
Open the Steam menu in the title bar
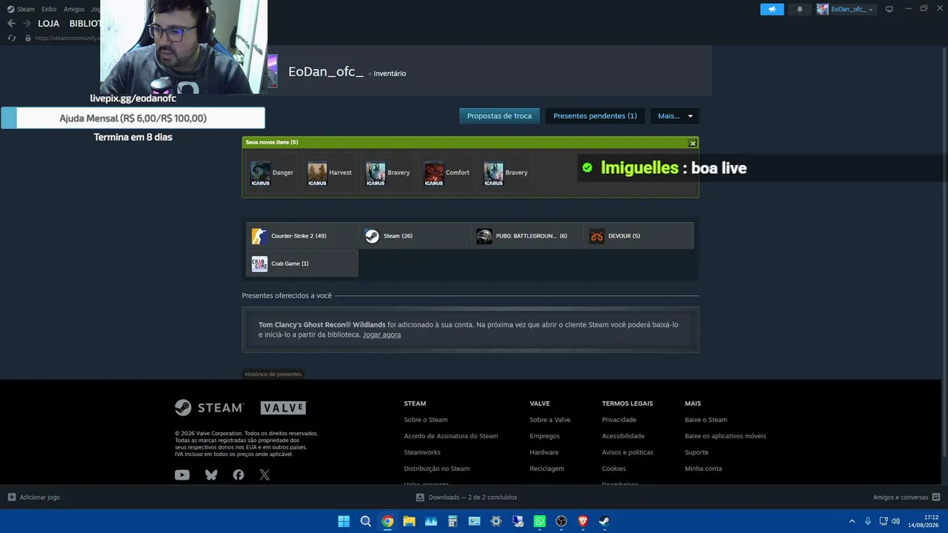click(21, 9)
